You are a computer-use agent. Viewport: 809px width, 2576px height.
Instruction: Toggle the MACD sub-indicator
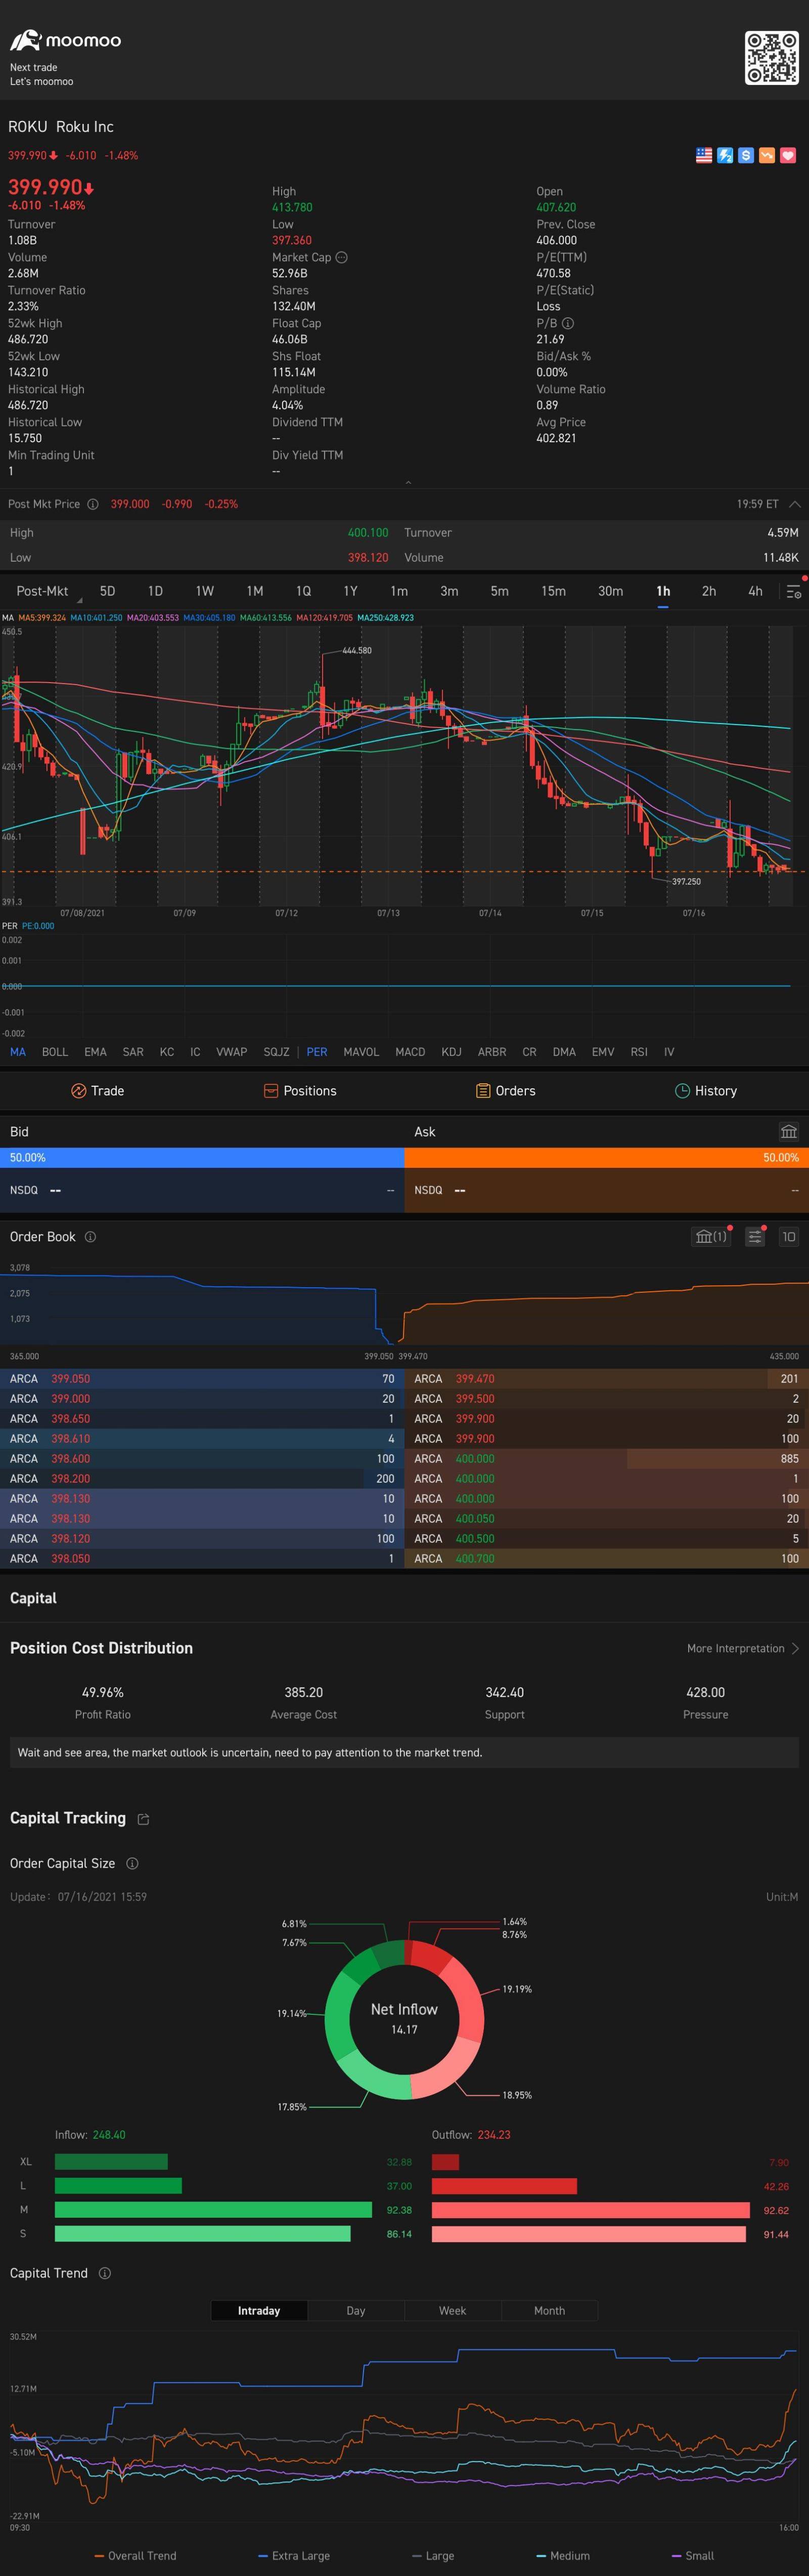tap(411, 1052)
